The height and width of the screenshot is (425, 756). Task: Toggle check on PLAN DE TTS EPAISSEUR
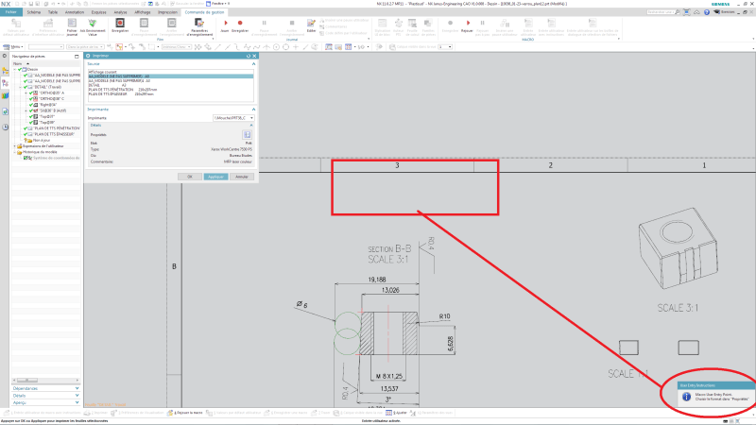pos(26,134)
